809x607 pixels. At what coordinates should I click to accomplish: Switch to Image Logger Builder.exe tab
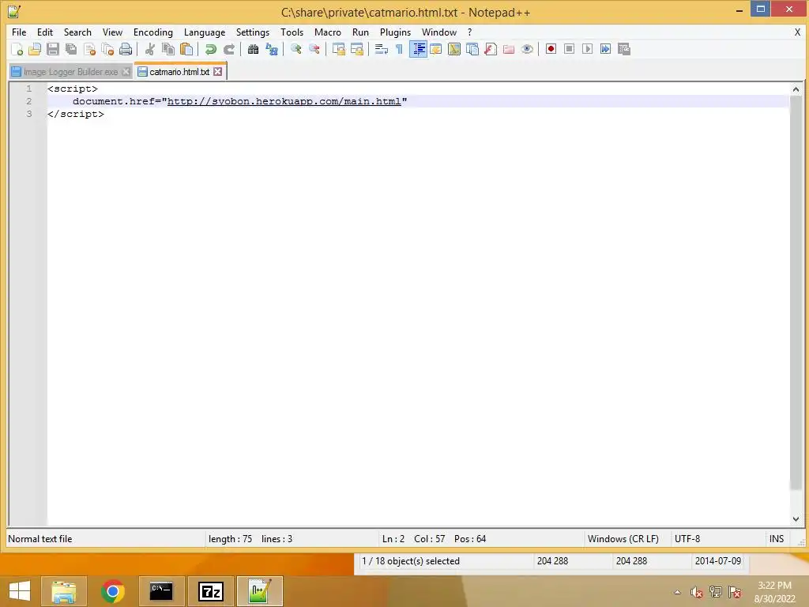click(70, 72)
